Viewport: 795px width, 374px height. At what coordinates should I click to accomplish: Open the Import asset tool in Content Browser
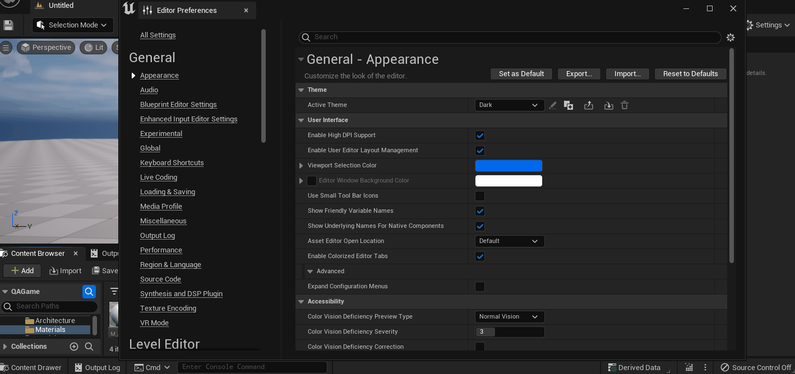[x=65, y=270]
